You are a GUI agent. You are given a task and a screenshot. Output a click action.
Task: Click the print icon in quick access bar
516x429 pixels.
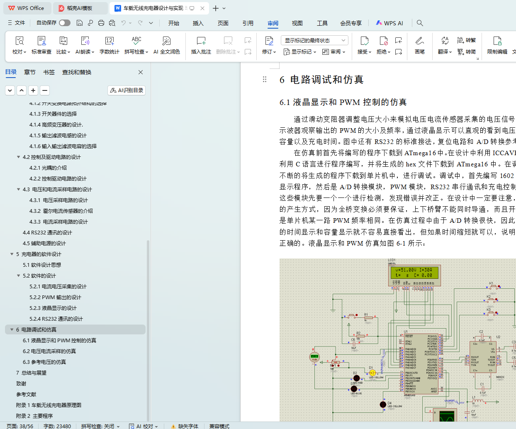101,23
